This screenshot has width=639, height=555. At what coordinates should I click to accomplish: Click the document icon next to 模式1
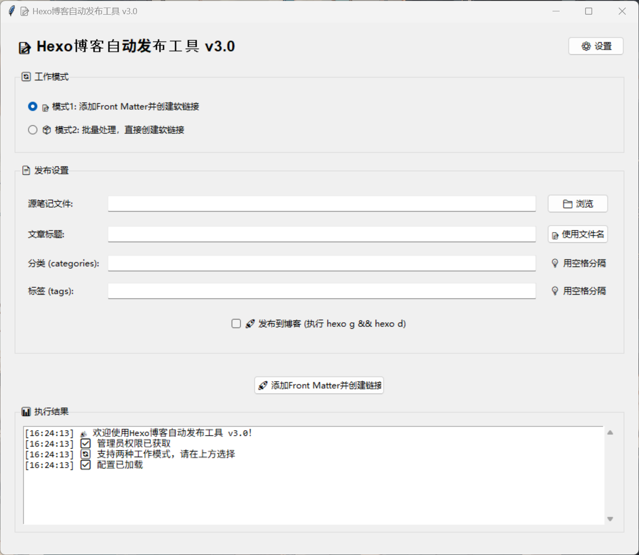(45, 108)
